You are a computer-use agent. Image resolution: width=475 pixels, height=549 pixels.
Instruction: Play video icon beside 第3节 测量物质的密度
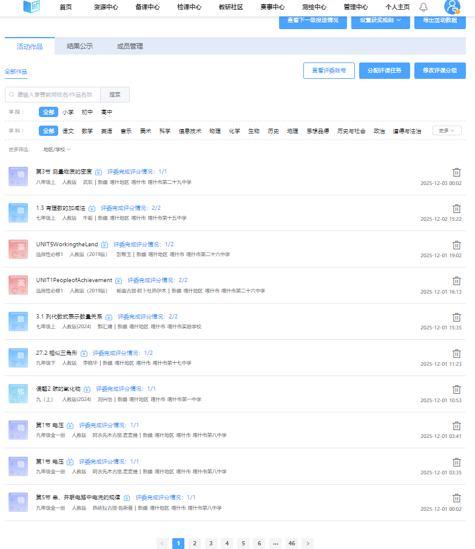point(99,172)
